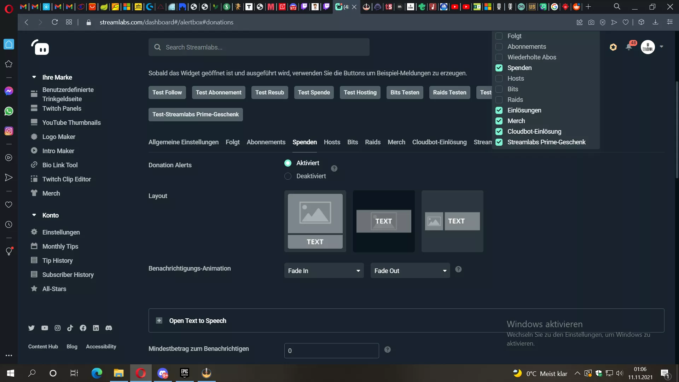This screenshot has width=679, height=382.
Task: Click Mindestbetrag input field
Action: point(332,351)
